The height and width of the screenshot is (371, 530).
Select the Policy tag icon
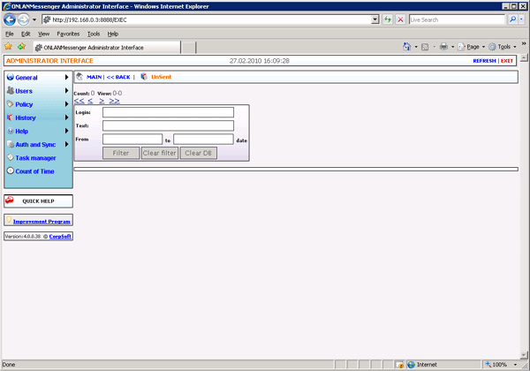(10, 104)
